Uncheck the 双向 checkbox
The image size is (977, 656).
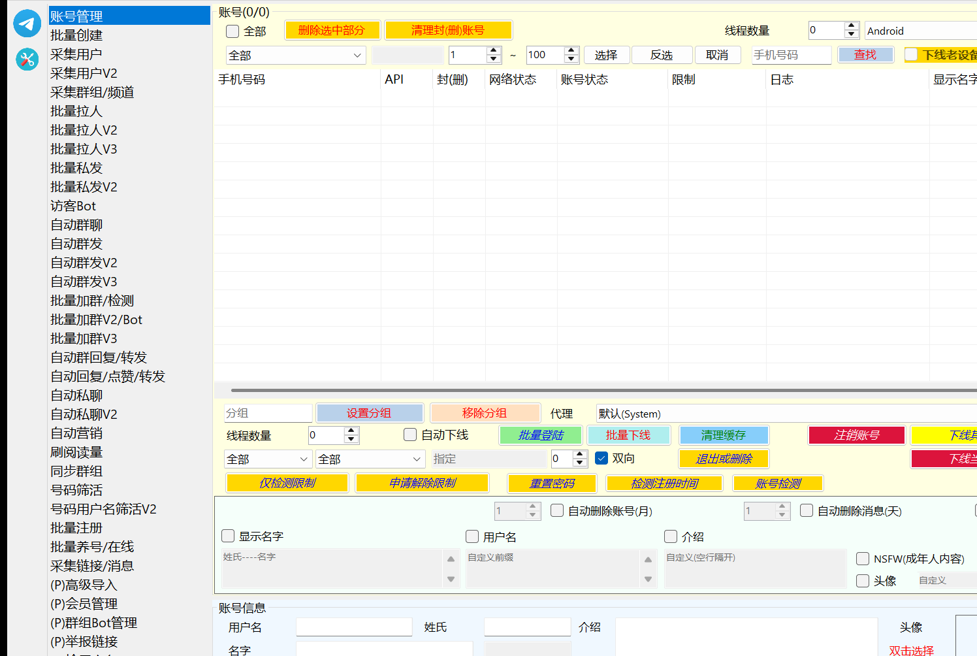601,458
